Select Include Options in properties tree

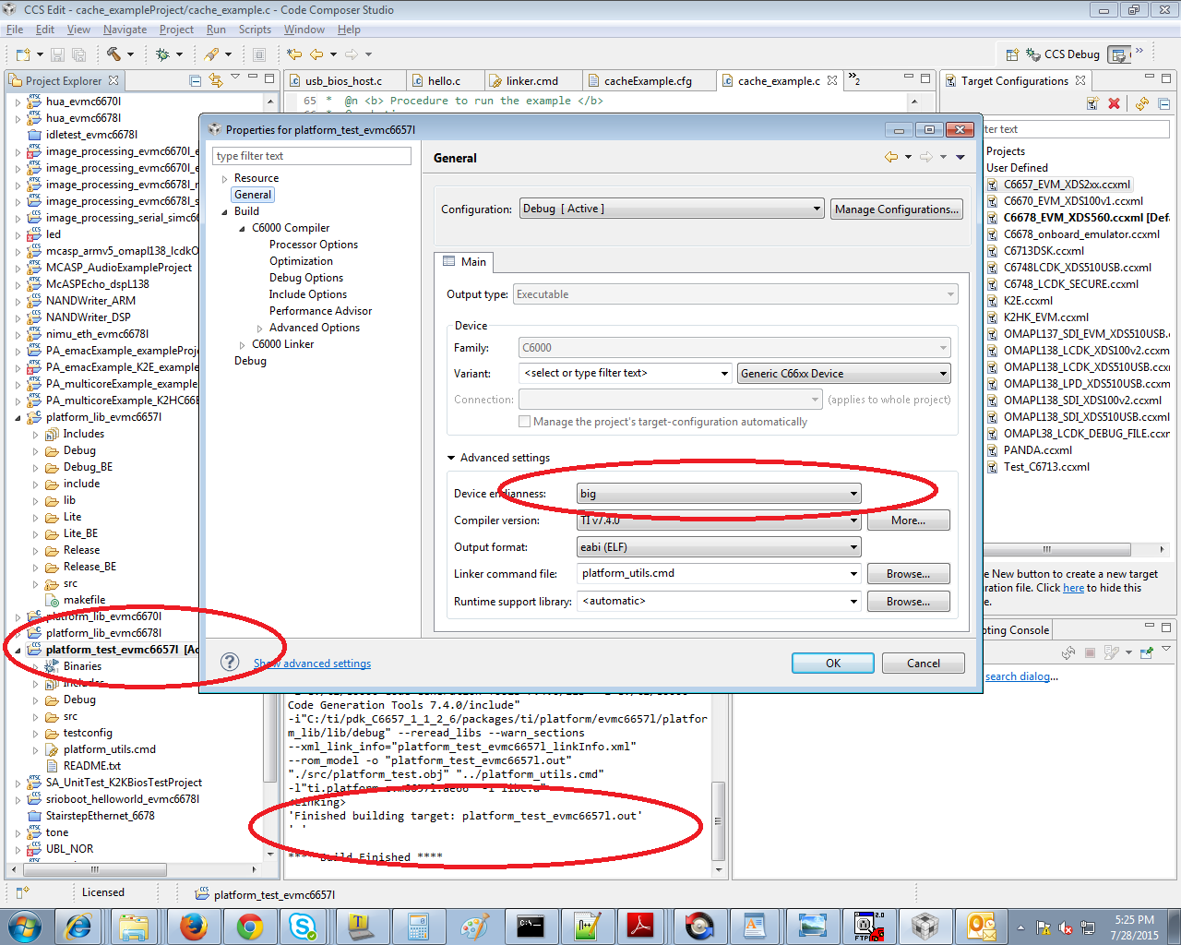(x=308, y=294)
